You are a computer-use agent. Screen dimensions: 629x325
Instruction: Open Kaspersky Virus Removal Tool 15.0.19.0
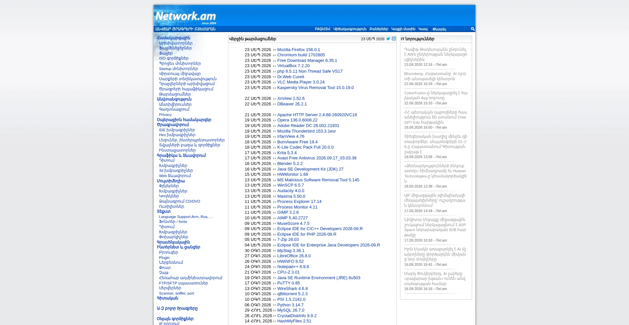[315, 88]
